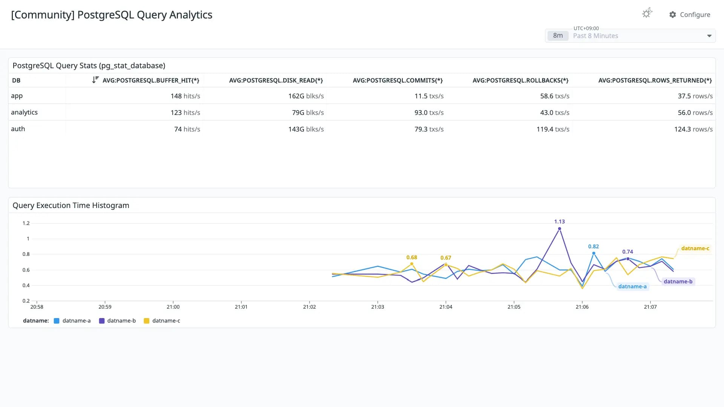Viewport: 724px width, 407px height.
Task: Click the purple datname-b legend swatch
Action: (x=101, y=321)
